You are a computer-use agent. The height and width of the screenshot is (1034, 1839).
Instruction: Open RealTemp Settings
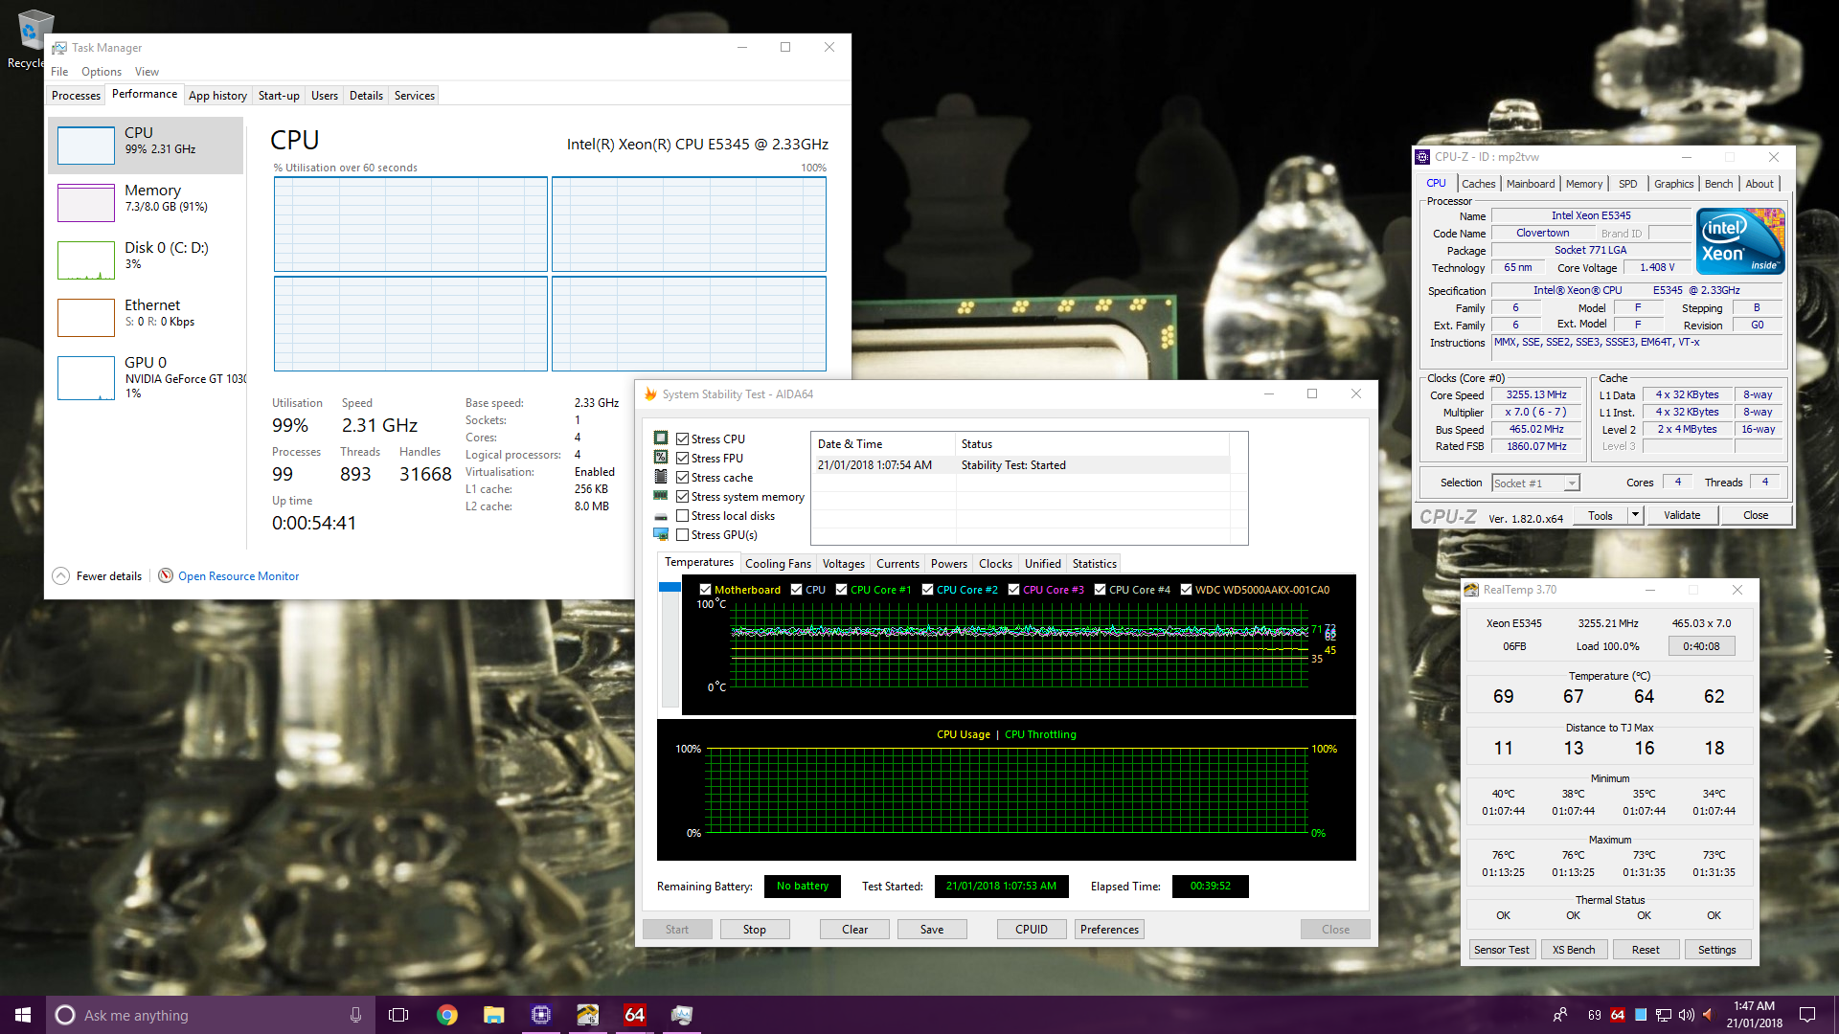(x=1716, y=950)
